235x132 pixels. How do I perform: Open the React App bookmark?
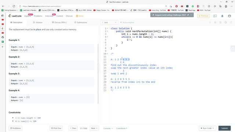point(190,10)
